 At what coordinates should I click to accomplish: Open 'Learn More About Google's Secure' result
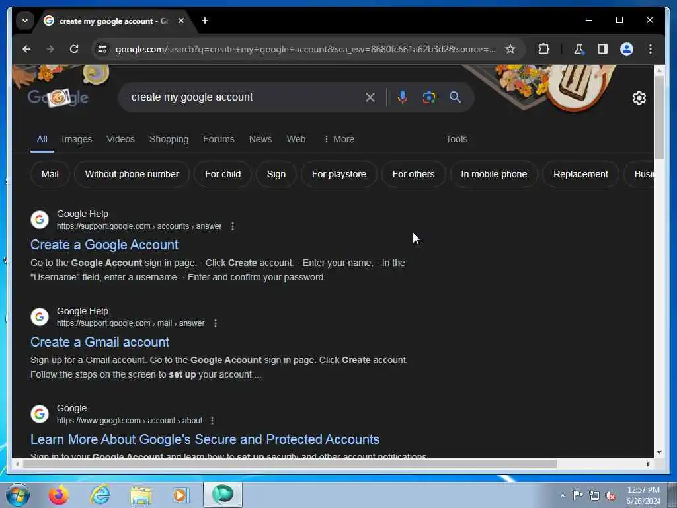coord(205,439)
